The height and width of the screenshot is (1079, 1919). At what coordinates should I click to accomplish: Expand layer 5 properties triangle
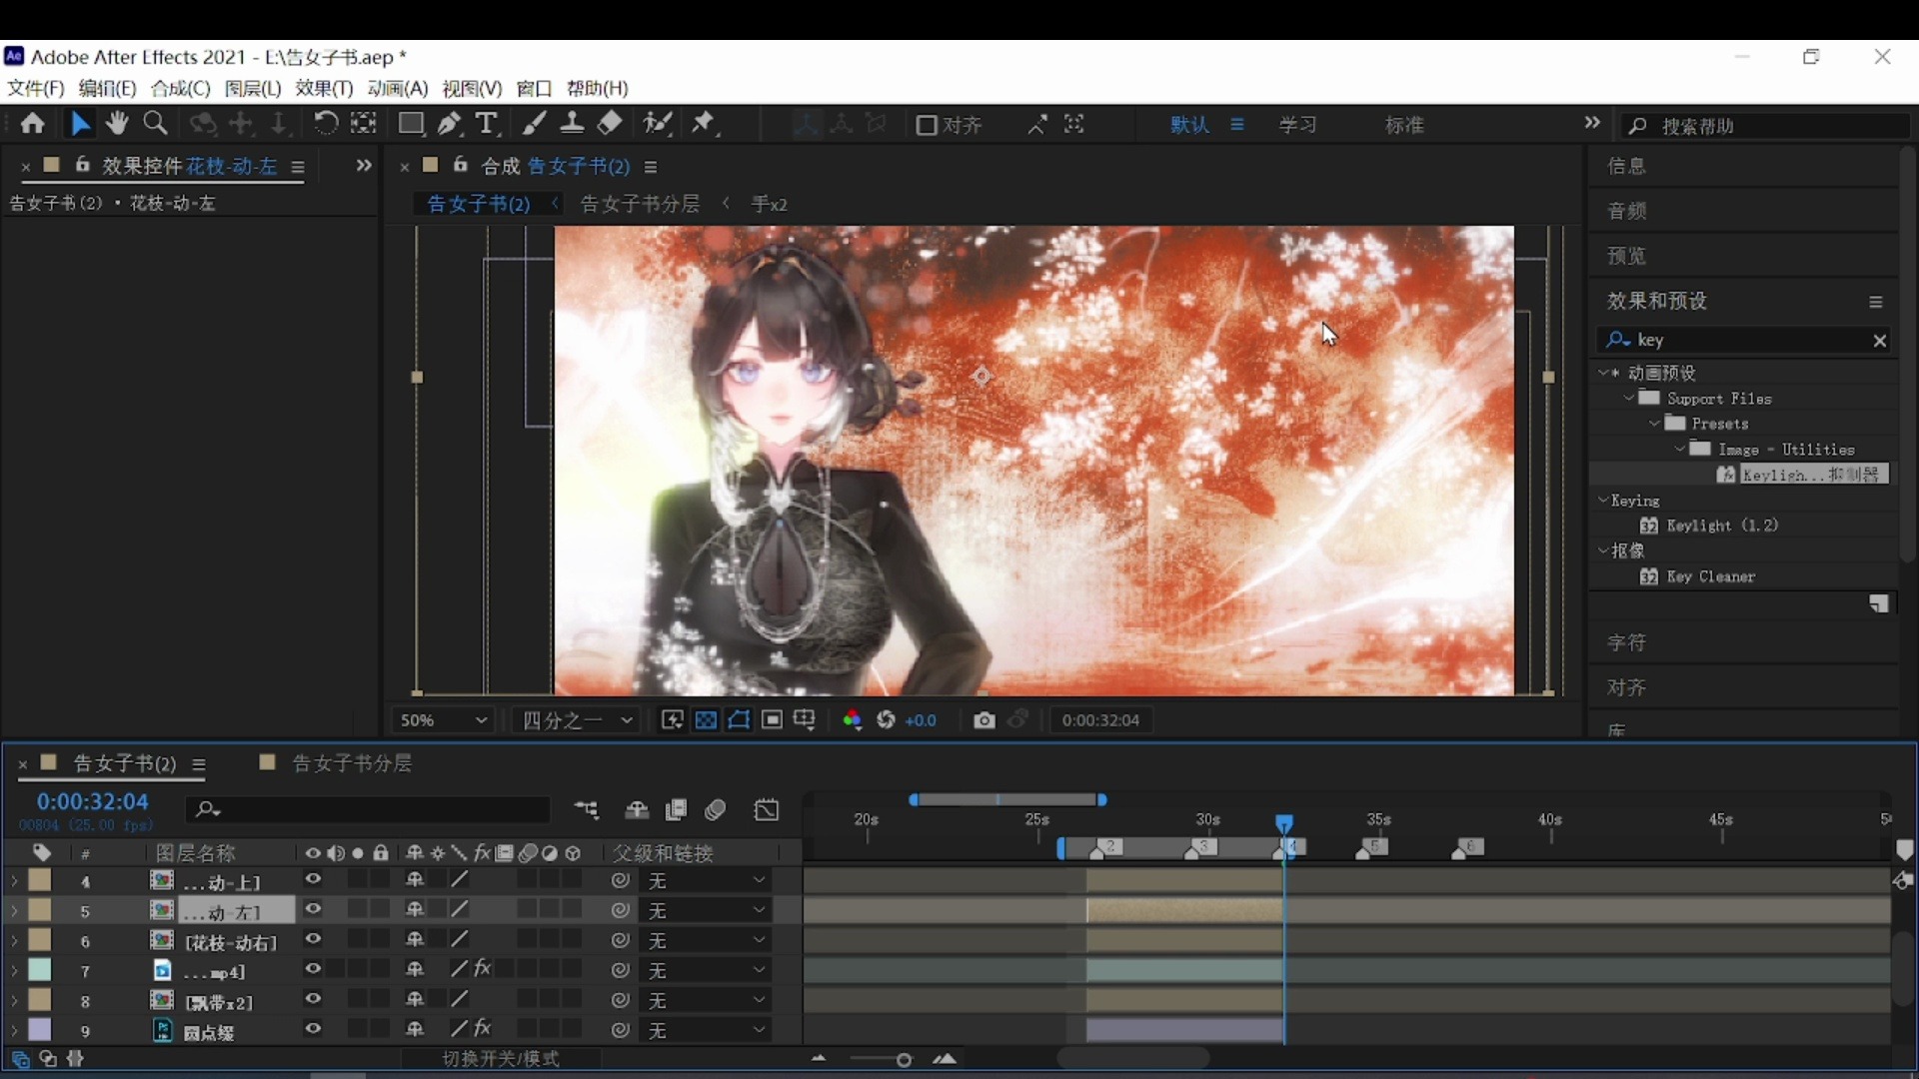pyautogui.click(x=14, y=910)
